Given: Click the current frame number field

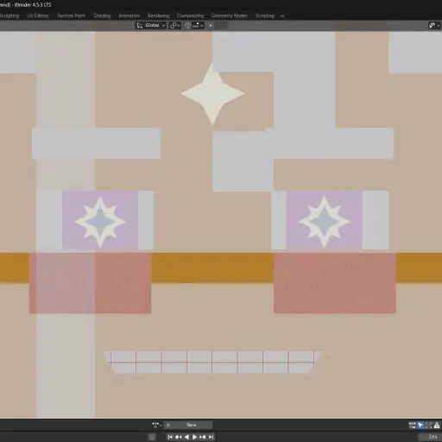Looking at the screenshot, I should click(x=430, y=437).
